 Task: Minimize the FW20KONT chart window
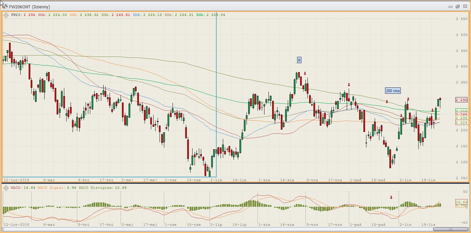coord(450,6)
